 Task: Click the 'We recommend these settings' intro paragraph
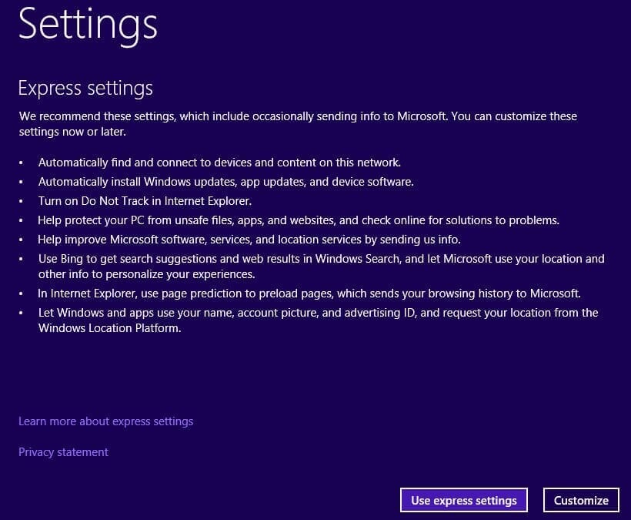298,124
